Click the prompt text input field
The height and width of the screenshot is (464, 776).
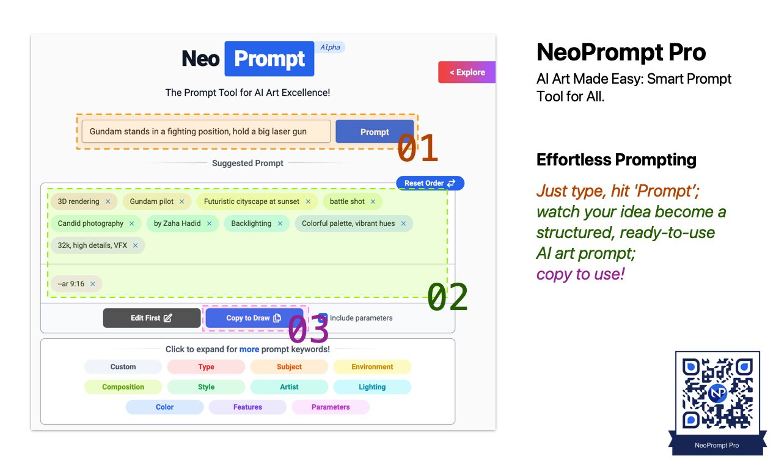[x=206, y=131]
